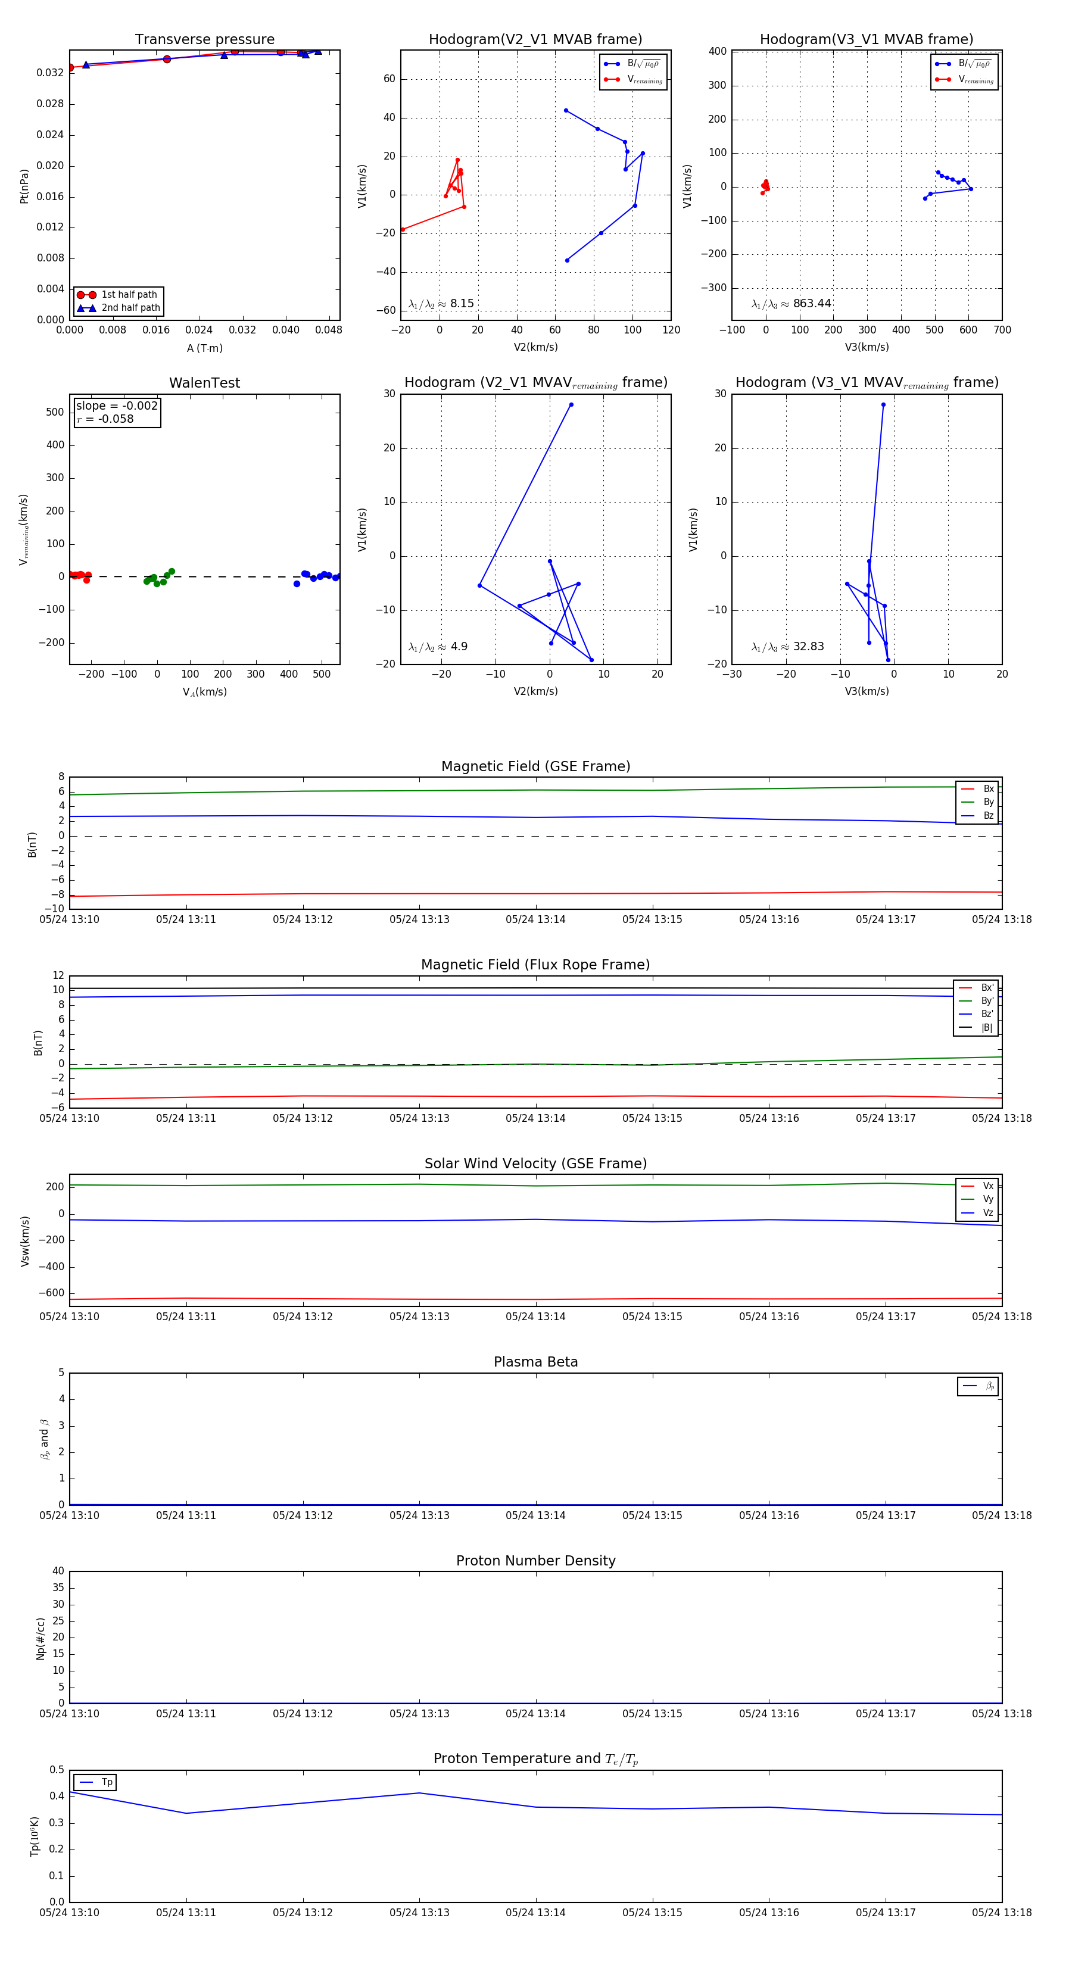Click the "Tp(10^6K)" y-axis label
Image resolution: width=1072 pixels, height=1965 pixels.
click(35, 1836)
